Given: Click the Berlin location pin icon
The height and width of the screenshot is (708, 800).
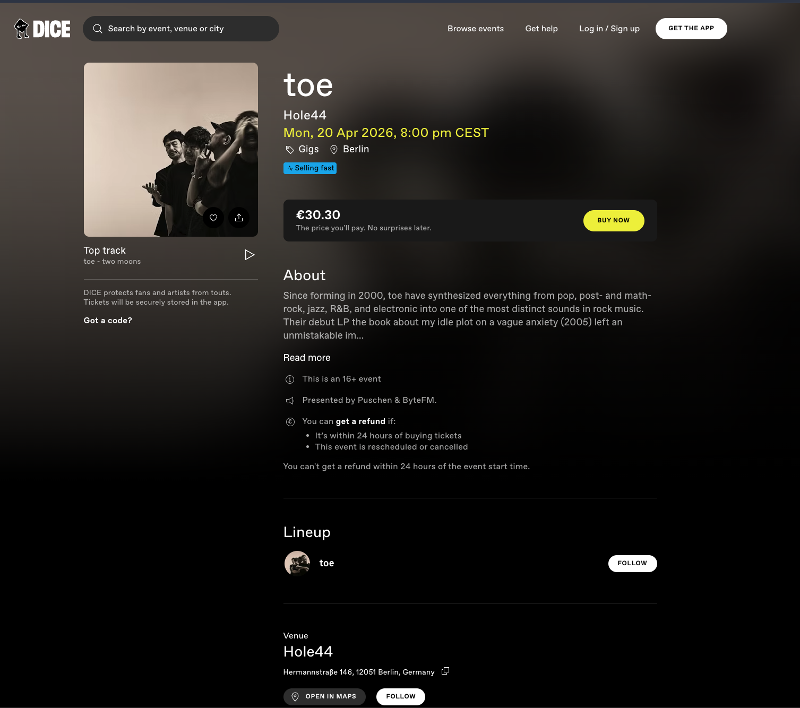Looking at the screenshot, I should pos(334,149).
